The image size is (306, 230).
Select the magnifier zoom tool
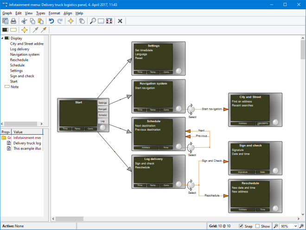click(x=93, y=21)
